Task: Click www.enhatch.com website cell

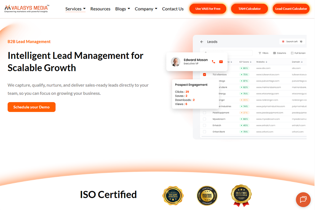Action: pyautogui.click(x=266, y=125)
